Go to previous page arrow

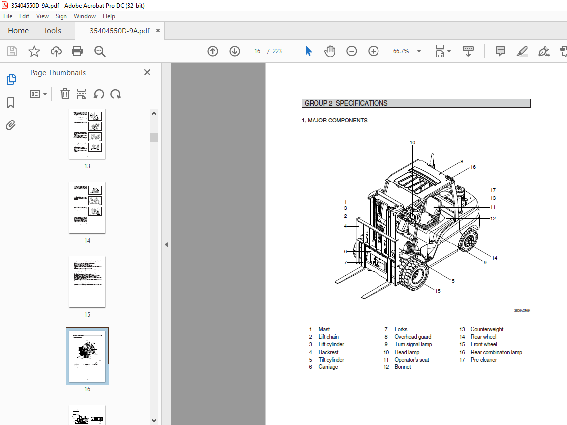tap(213, 51)
